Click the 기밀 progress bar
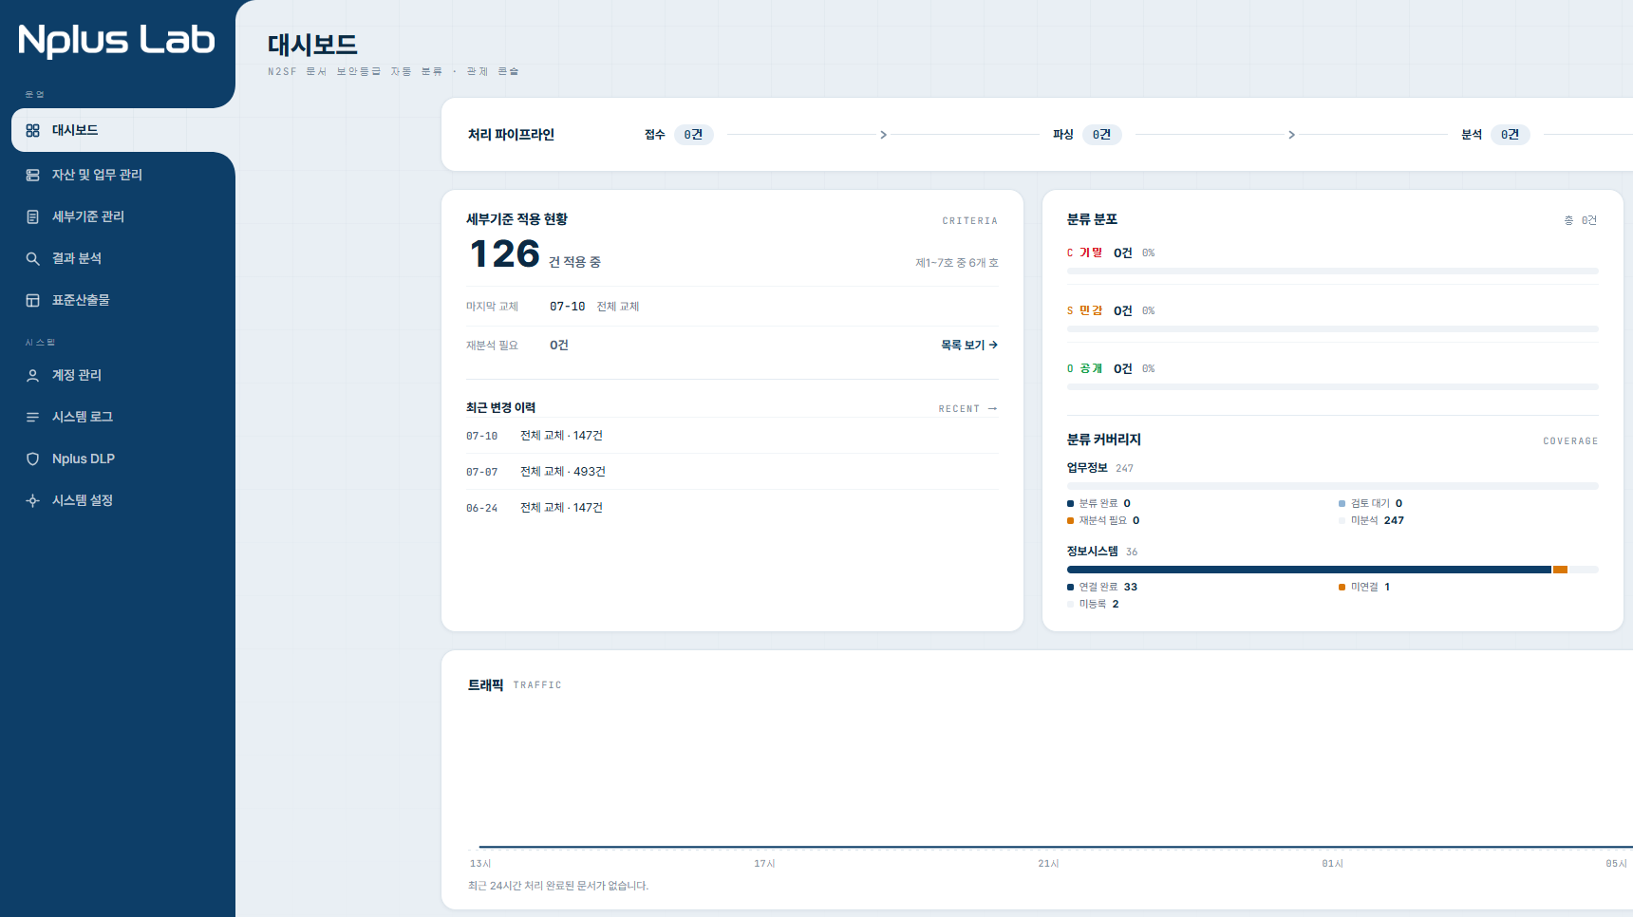Image resolution: width=1633 pixels, height=917 pixels. coord(1332,271)
